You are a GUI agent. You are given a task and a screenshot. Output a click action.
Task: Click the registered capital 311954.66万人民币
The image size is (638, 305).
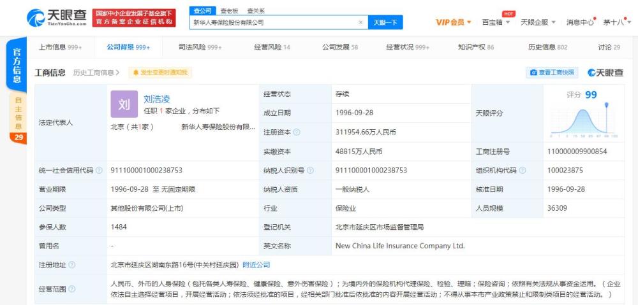tap(366, 132)
